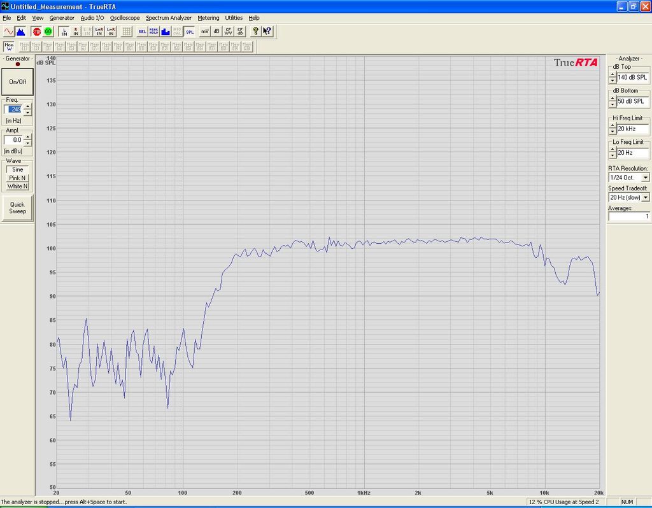Viewport: 652px width, 508px height.
Task: Open the Utilities menu
Action: point(234,18)
